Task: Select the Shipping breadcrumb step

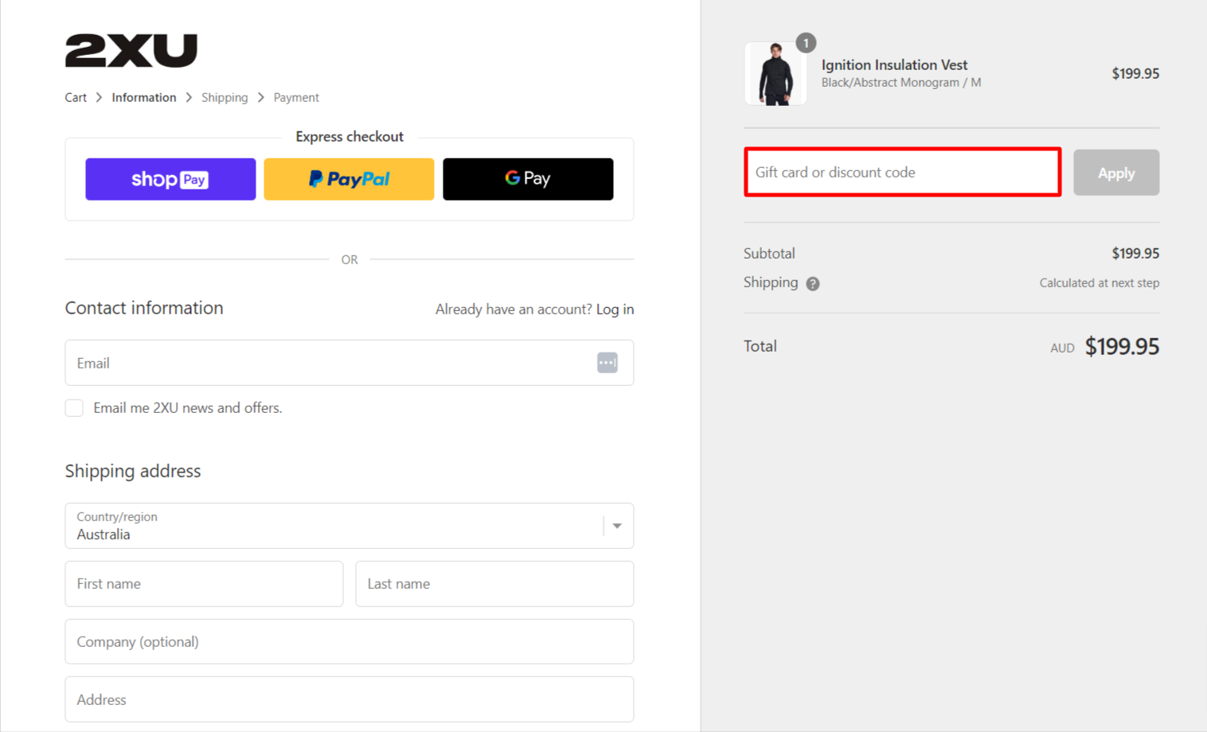Action: [225, 97]
